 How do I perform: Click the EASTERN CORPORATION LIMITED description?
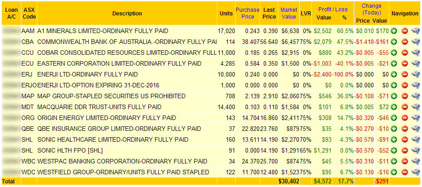point(119,63)
